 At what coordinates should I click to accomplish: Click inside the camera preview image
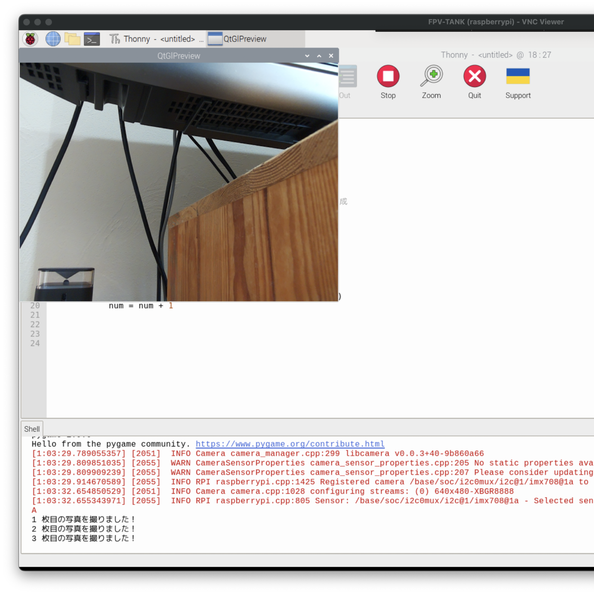pyautogui.click(x=179, y=182)
